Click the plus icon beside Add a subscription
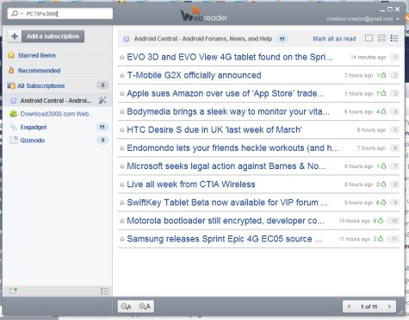Viewport: 409px width, 320px height. coord(15,36)
